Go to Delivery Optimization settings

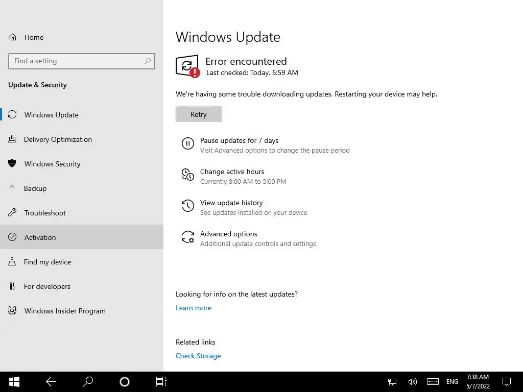tap(82, 139)
